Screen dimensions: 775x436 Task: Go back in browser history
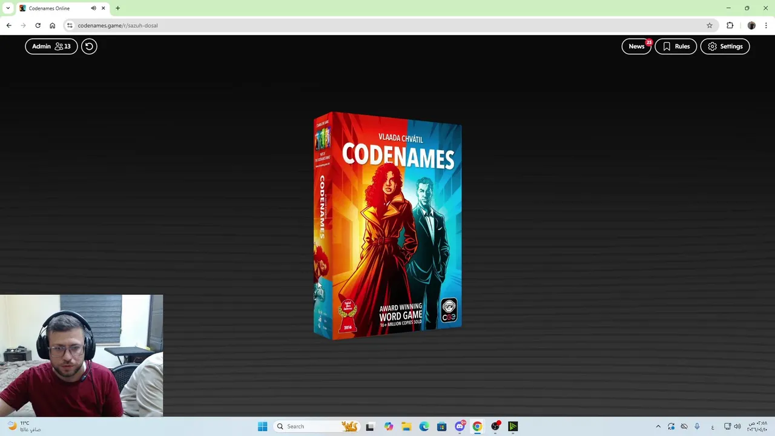(x=9, y=25)
